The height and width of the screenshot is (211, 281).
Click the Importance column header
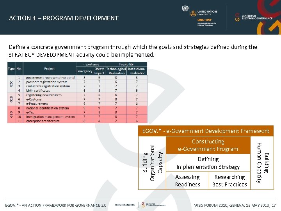[91, 64]
